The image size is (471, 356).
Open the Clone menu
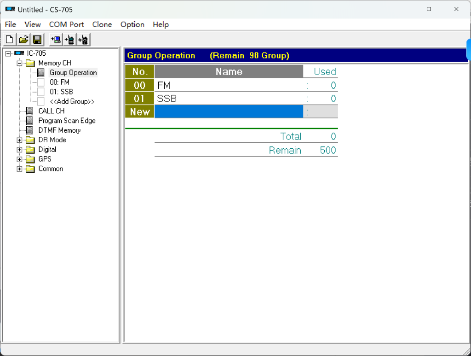[102, 24]
